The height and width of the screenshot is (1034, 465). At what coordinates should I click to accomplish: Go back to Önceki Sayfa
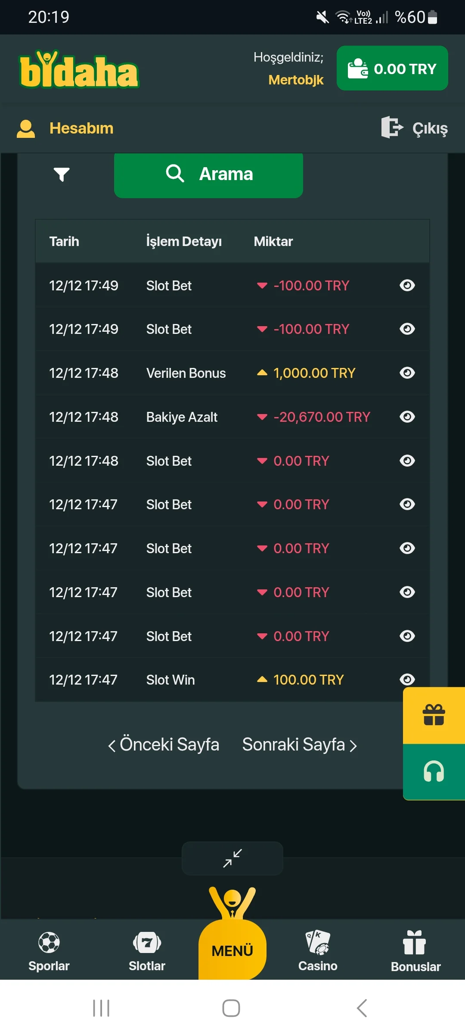(x=164, y=744)
